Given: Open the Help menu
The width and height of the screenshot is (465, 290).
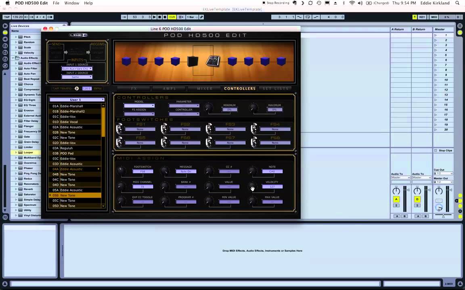Looking at the screenshot, I should coord(88,3).
